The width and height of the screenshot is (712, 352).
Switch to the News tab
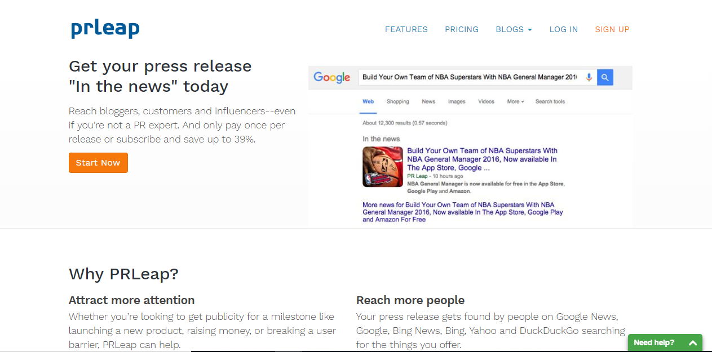click(428, 101)
